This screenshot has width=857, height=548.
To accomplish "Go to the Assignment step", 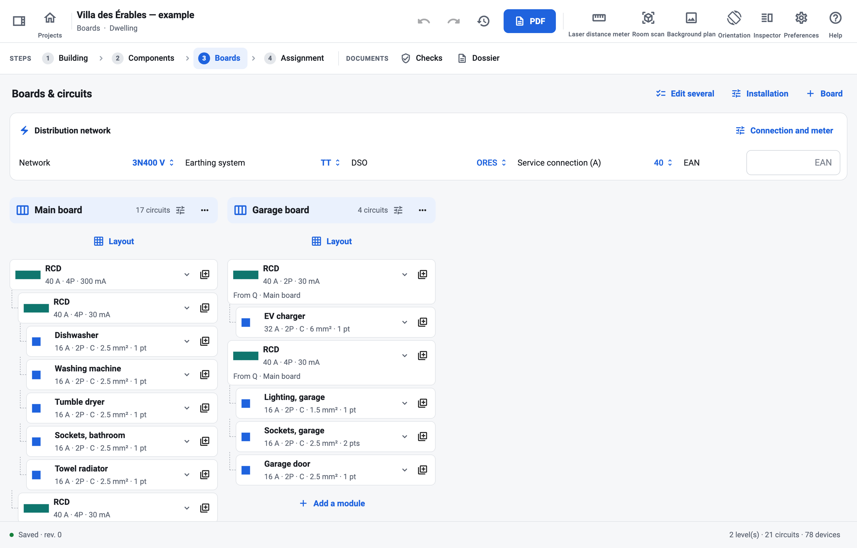I will (x=294, y=58).
